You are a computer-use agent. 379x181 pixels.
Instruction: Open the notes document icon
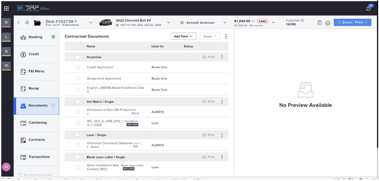320,23
